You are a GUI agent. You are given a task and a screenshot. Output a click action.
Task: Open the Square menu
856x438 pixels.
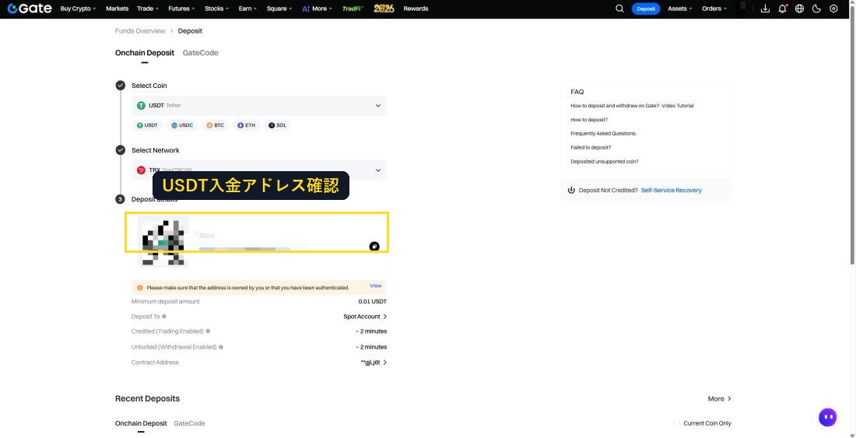(279, 9)
